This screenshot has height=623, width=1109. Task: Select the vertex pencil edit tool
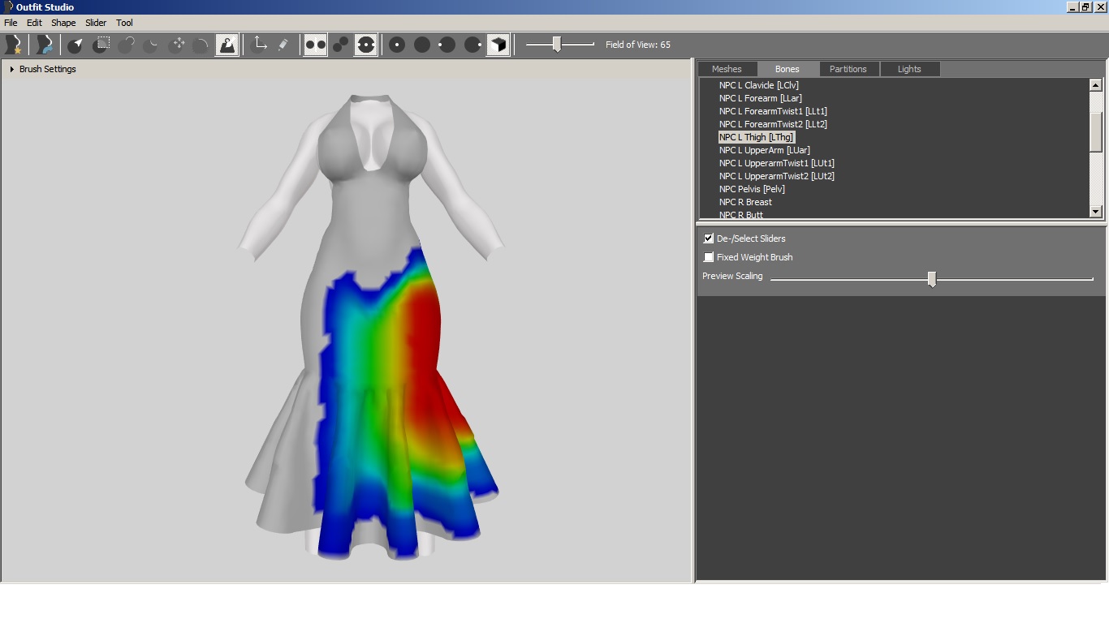click(x=283, y=45)
